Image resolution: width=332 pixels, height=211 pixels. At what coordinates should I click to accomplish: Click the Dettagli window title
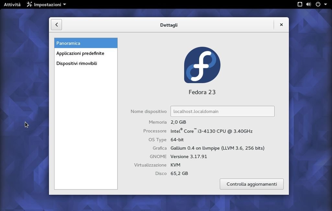[x=169, y=25]
